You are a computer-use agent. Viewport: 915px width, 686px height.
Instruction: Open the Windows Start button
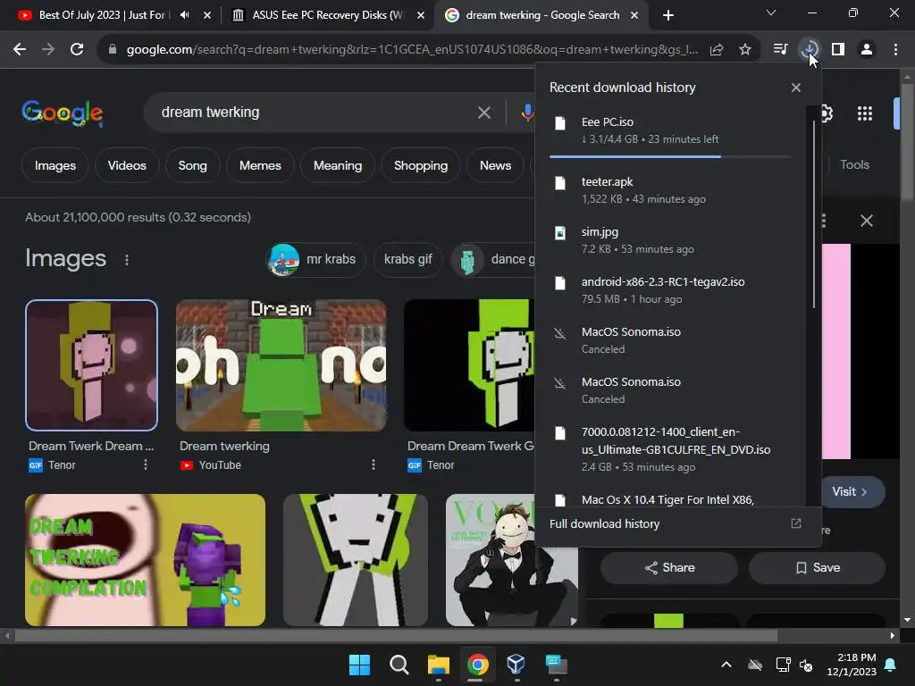click(x=359, y=665)
